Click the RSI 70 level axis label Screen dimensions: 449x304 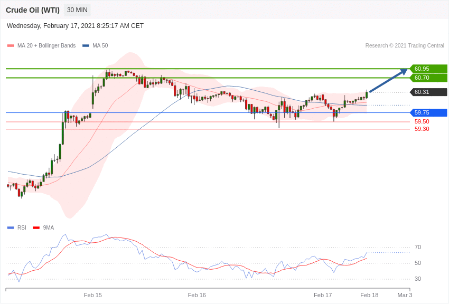click(x=418, y=247)
